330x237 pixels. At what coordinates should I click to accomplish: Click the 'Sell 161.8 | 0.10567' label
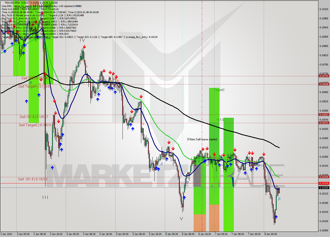[34, 117]
